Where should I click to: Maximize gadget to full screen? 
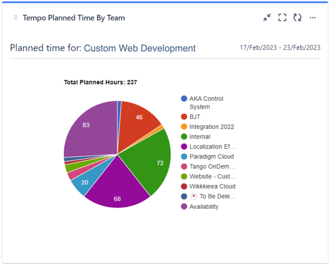[282, 18]
